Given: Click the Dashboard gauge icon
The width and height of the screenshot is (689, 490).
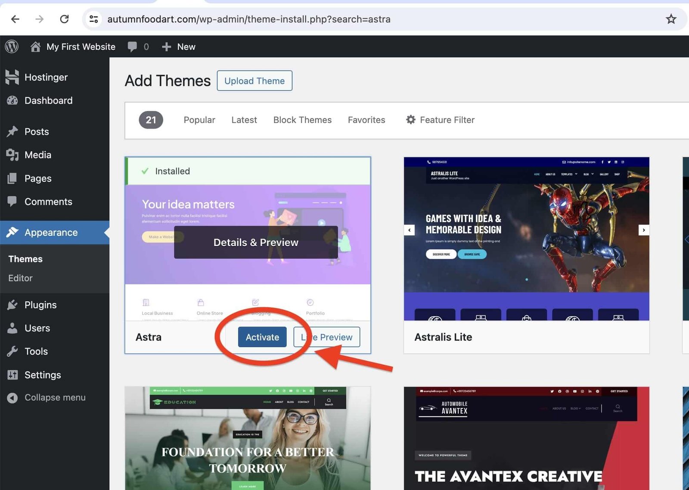Looking at the screenshot, I should [12, 100].
